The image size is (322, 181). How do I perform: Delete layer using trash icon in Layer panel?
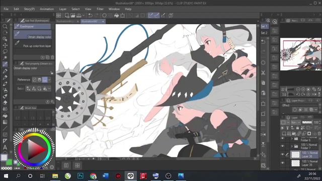point(319,134)
